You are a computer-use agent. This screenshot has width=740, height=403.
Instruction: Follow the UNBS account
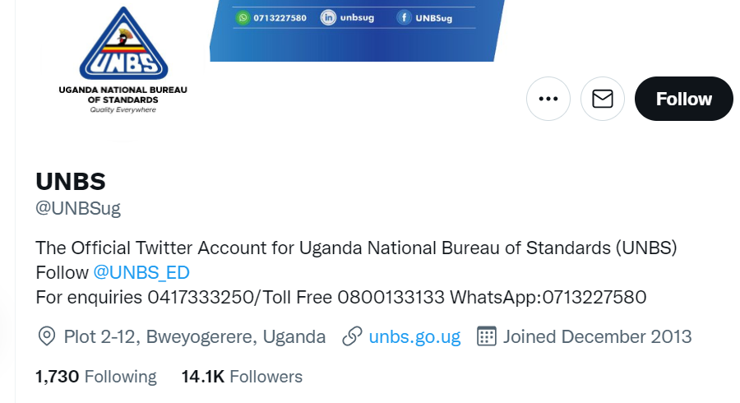683,99
